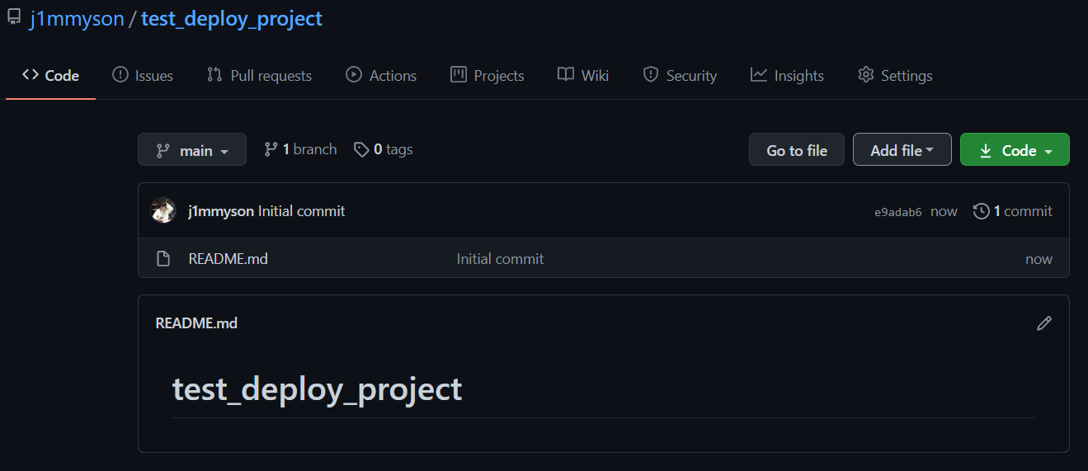1088x471 pixels.
Task: Open the README.md file in file list
Action: point(228,259)
